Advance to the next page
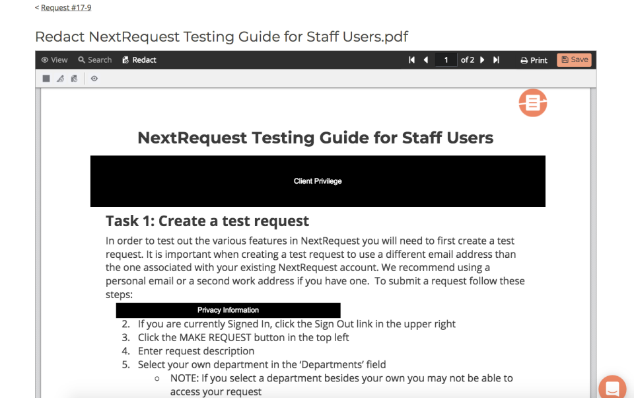Image resolution: width=634 pixels, height=398 pixels. tap(483, 60)
